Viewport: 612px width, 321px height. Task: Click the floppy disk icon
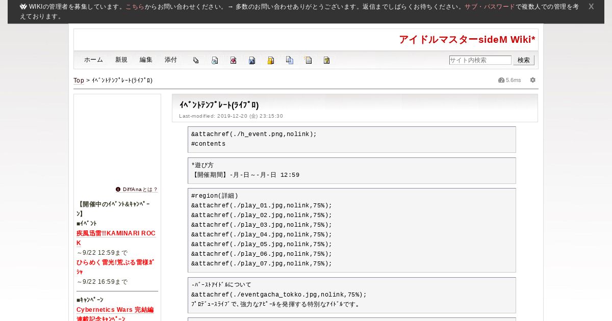(252, 60)
